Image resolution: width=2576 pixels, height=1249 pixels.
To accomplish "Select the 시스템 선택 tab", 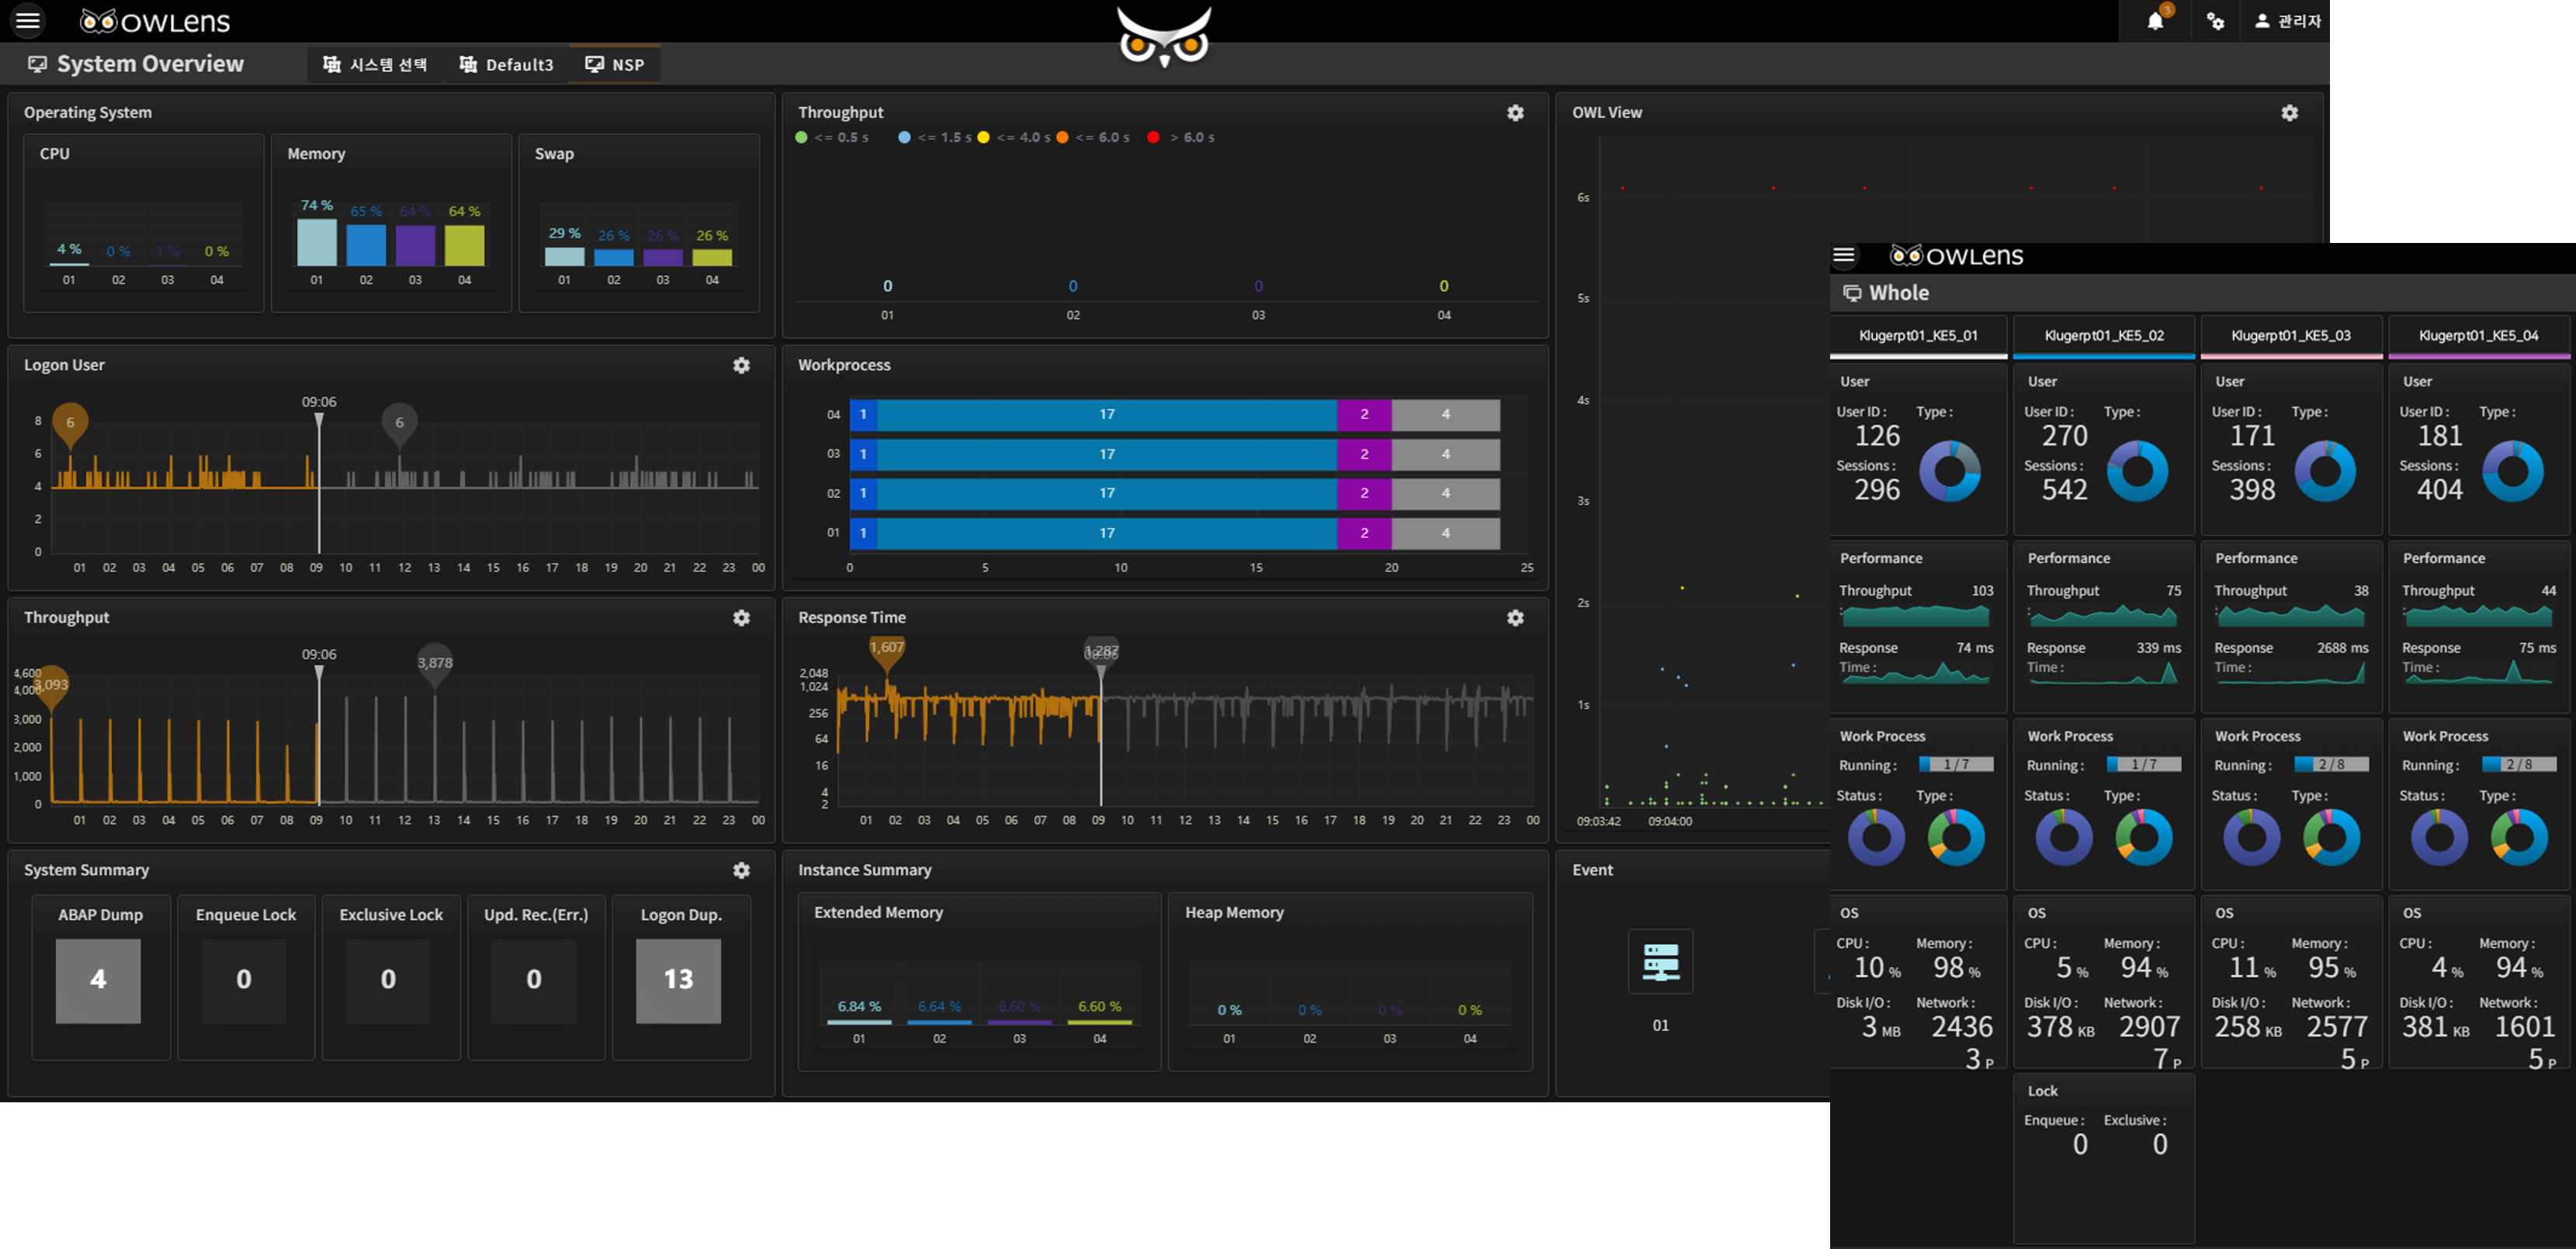I will 375,65.
